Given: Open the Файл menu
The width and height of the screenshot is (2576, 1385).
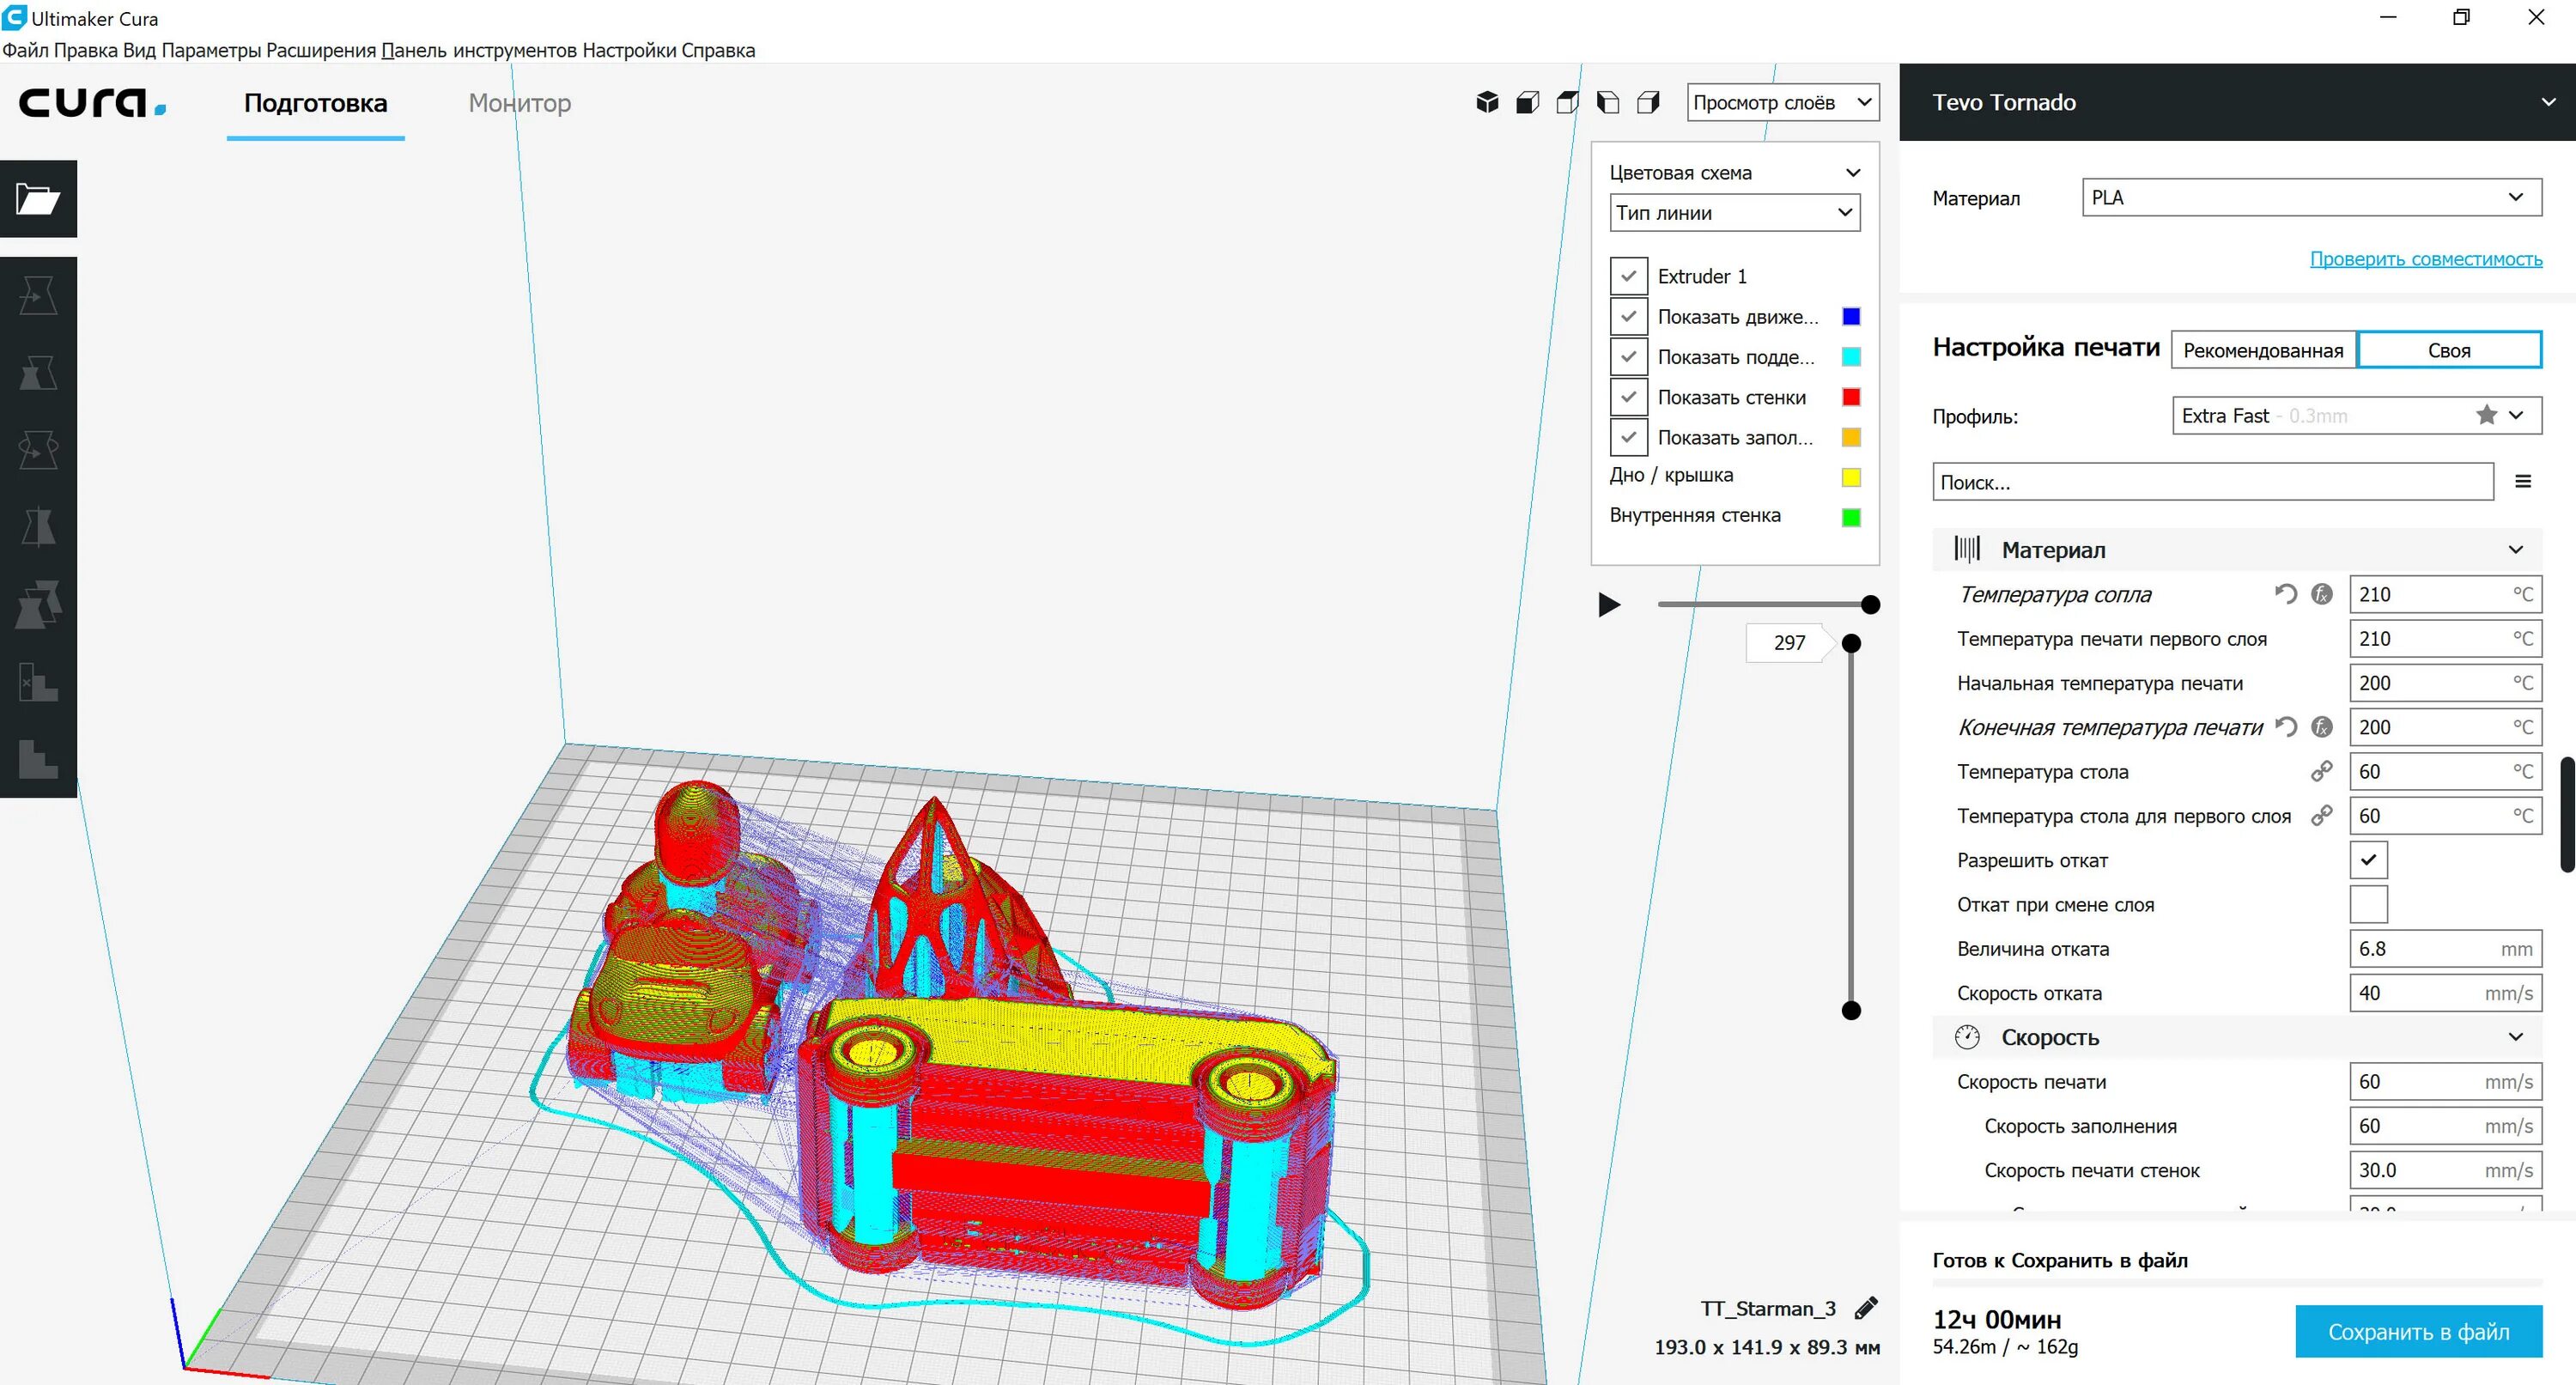Looking at the screenshot, I should point(25,50).
